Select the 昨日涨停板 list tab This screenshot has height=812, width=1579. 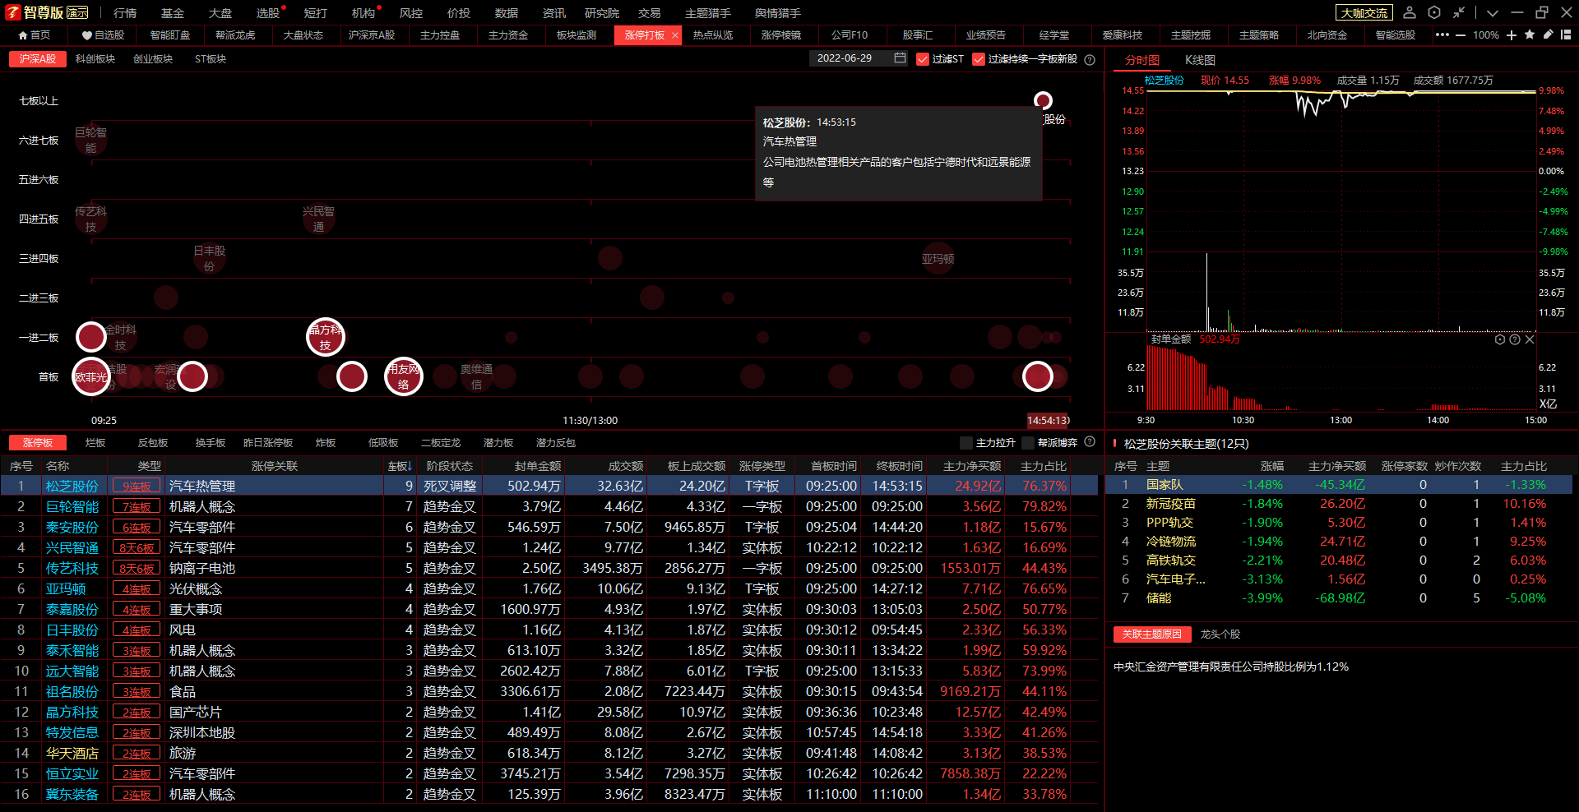pos(268,443)
